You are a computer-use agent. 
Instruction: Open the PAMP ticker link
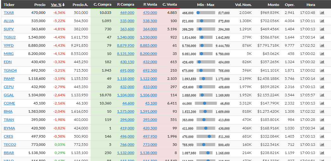pyautogui.click(x=9, y=79)
